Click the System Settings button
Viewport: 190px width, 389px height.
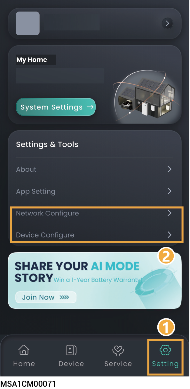click(56, 107)
